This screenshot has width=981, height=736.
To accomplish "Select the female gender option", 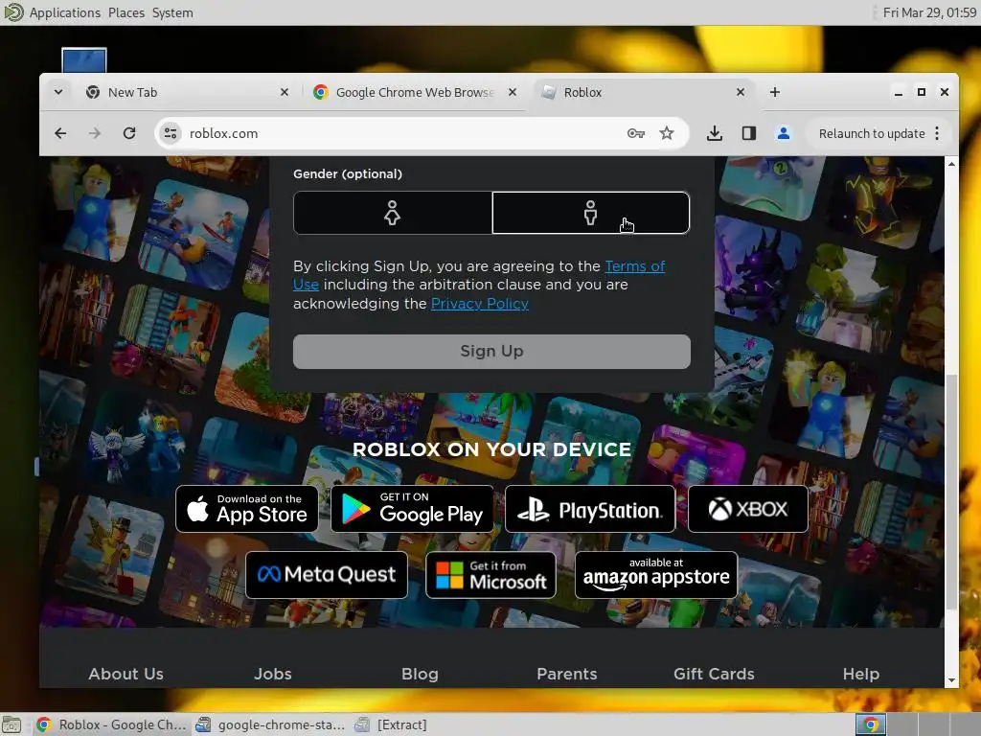I will [392, 213].
